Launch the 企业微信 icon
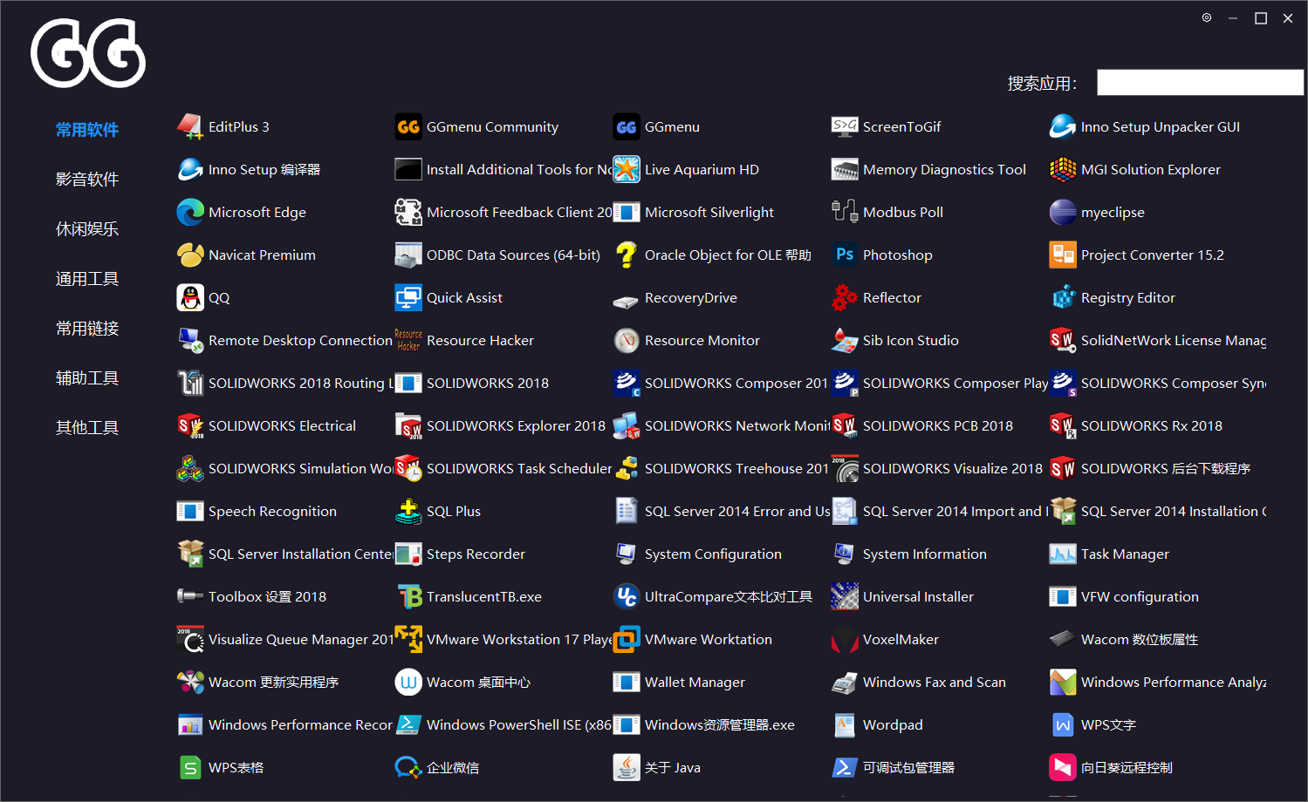1308x802 pixels. tap(408, 767)
